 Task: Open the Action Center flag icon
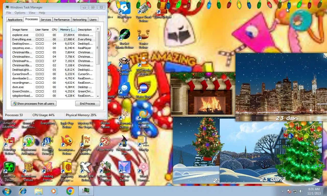(x=289, y=191)
